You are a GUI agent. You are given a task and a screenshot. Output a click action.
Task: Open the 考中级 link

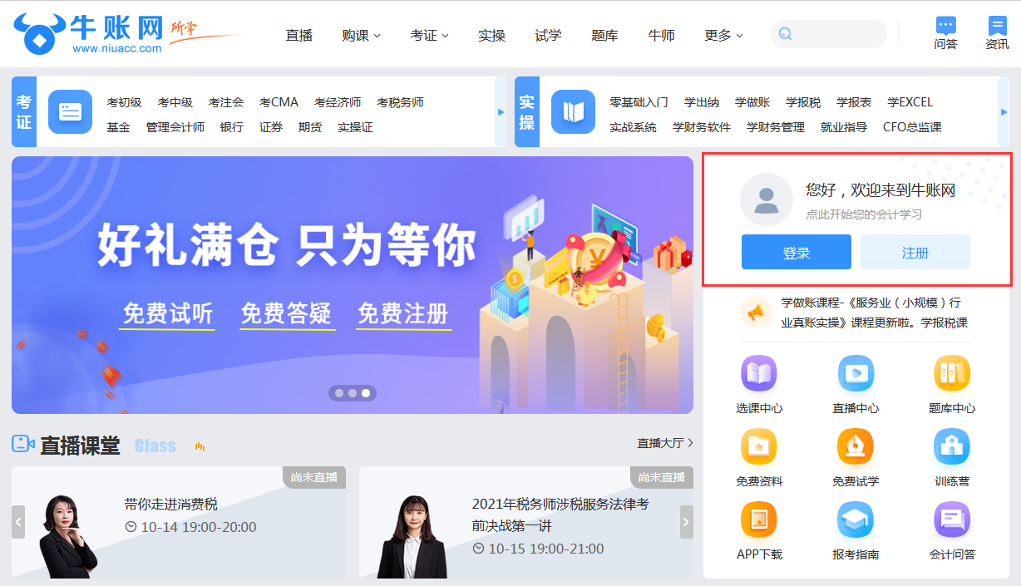tap(175, 102)
